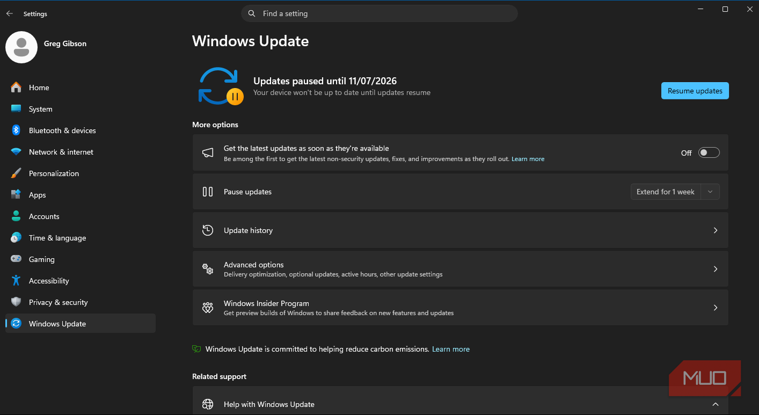759x415 pixels.
Task: Click the search magnifier icon
Action: click(252, 13)
